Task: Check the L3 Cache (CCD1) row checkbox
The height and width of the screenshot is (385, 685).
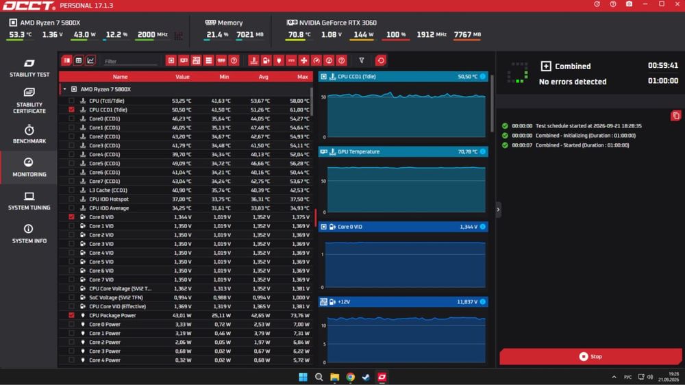Action: 71,190
